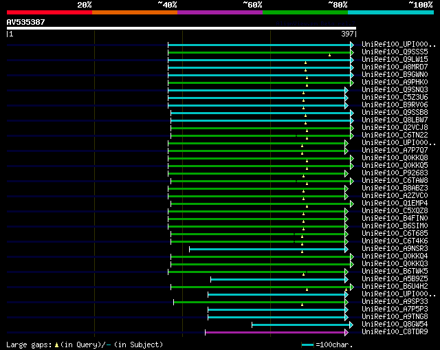440x350 pixels.
Task: Click the yellow gap triangle in the legend
Action: 56,345
